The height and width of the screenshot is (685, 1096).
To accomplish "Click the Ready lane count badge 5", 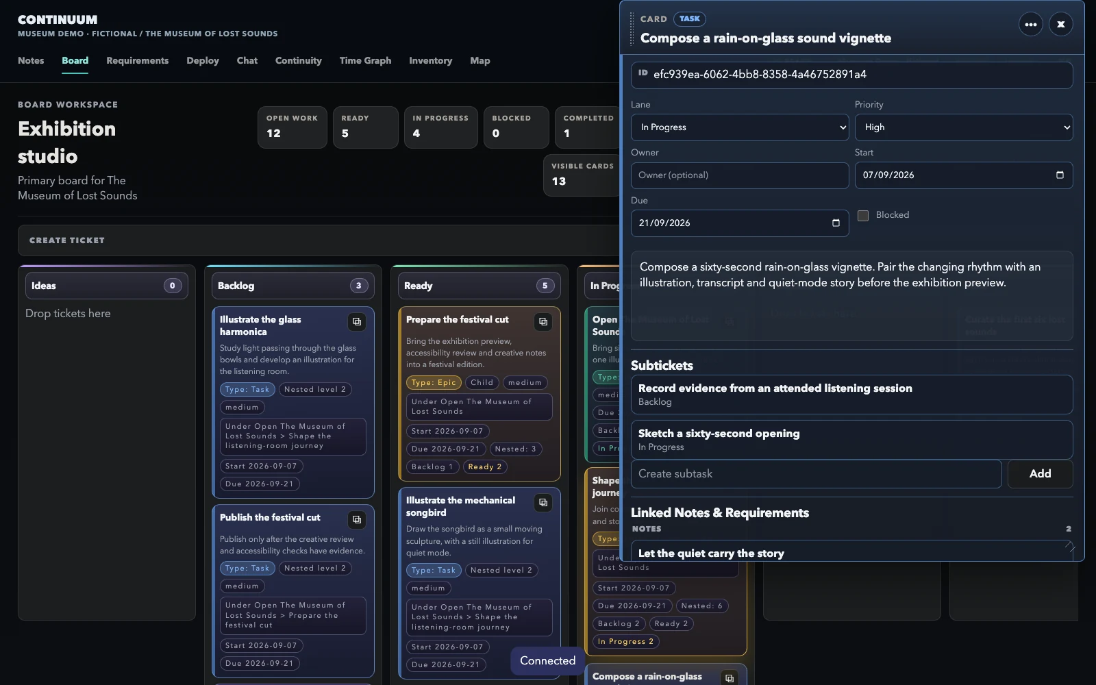I will point(545,286).
